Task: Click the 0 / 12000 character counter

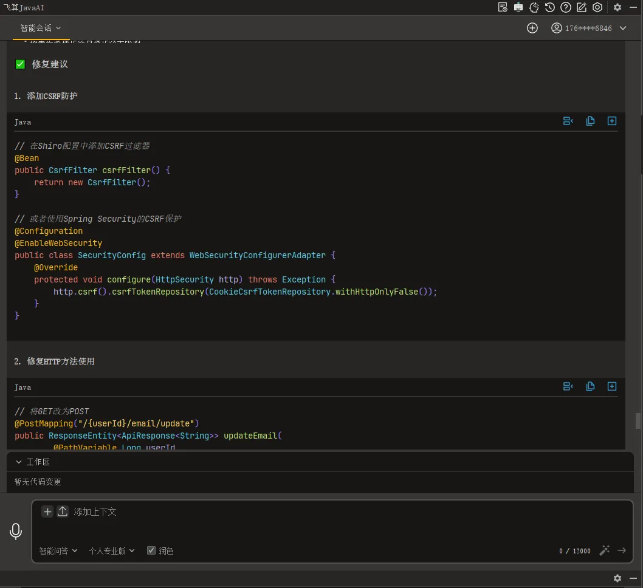Action: [574, 551]
